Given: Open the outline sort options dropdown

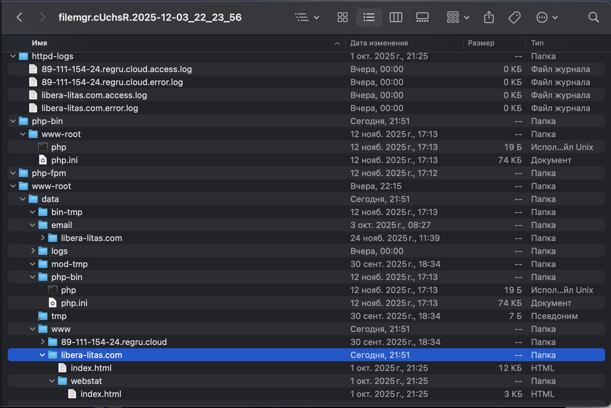Looking at the screenshot, I should (x=307, y=17).
